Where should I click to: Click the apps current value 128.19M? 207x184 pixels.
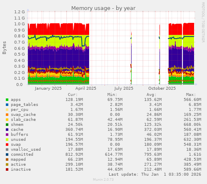pos(74,100)
